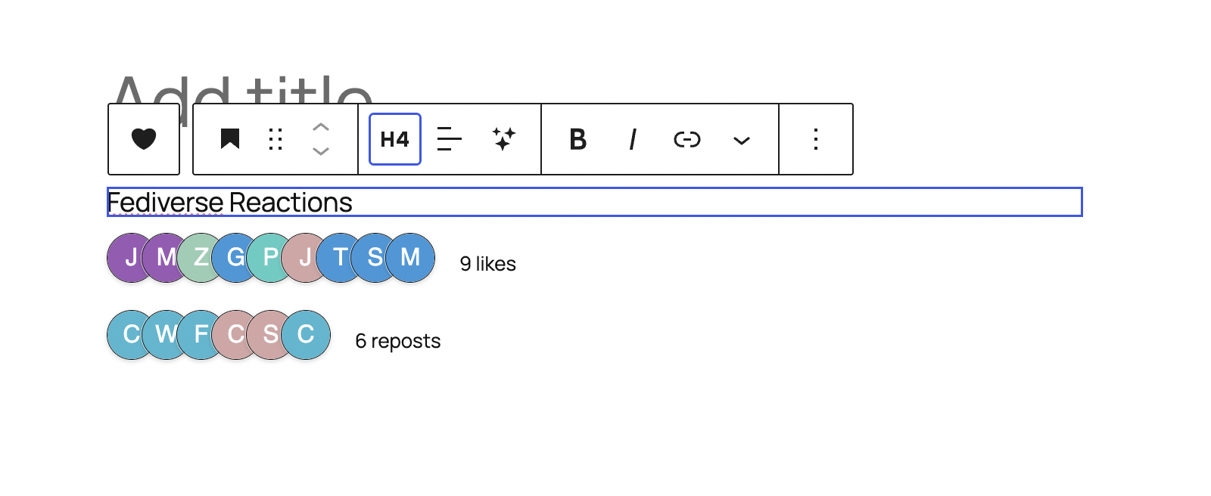The width and height of the screenshot is (1211, 496).
Task: Open the 9 likes list
Action: click(488, 264)
